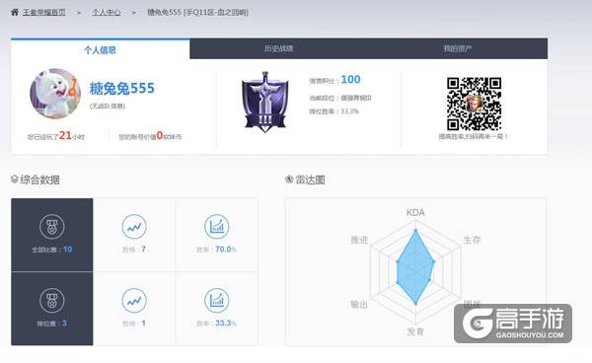Click the blue radar chart polygon
592x363 pixels.
point(415,267)
